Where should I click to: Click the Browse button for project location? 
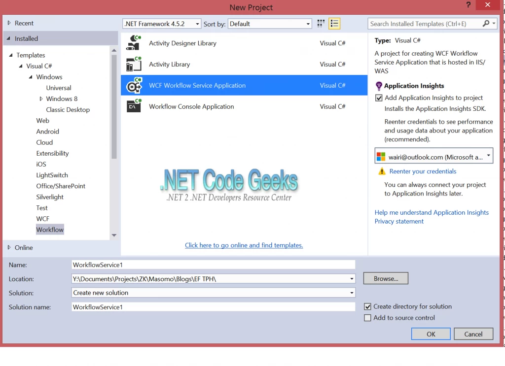pyautogui.click(x=385, y=278)
